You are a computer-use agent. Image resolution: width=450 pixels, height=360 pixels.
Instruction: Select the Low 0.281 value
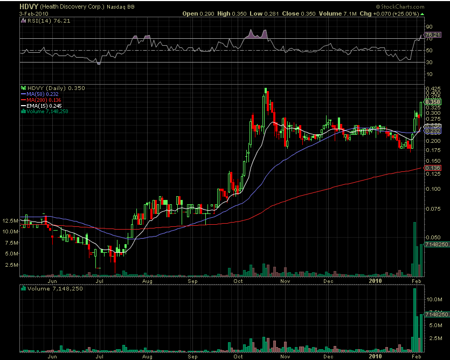coord(264,14)
